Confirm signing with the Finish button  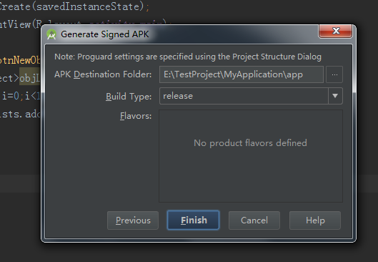click(194, 220)
